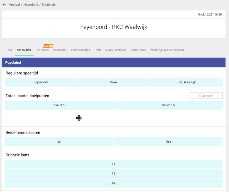Click the Beide teams scoren heading

point(23,132)
